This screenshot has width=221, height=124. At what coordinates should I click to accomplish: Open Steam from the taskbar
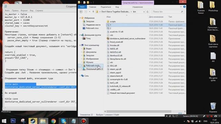33,121
